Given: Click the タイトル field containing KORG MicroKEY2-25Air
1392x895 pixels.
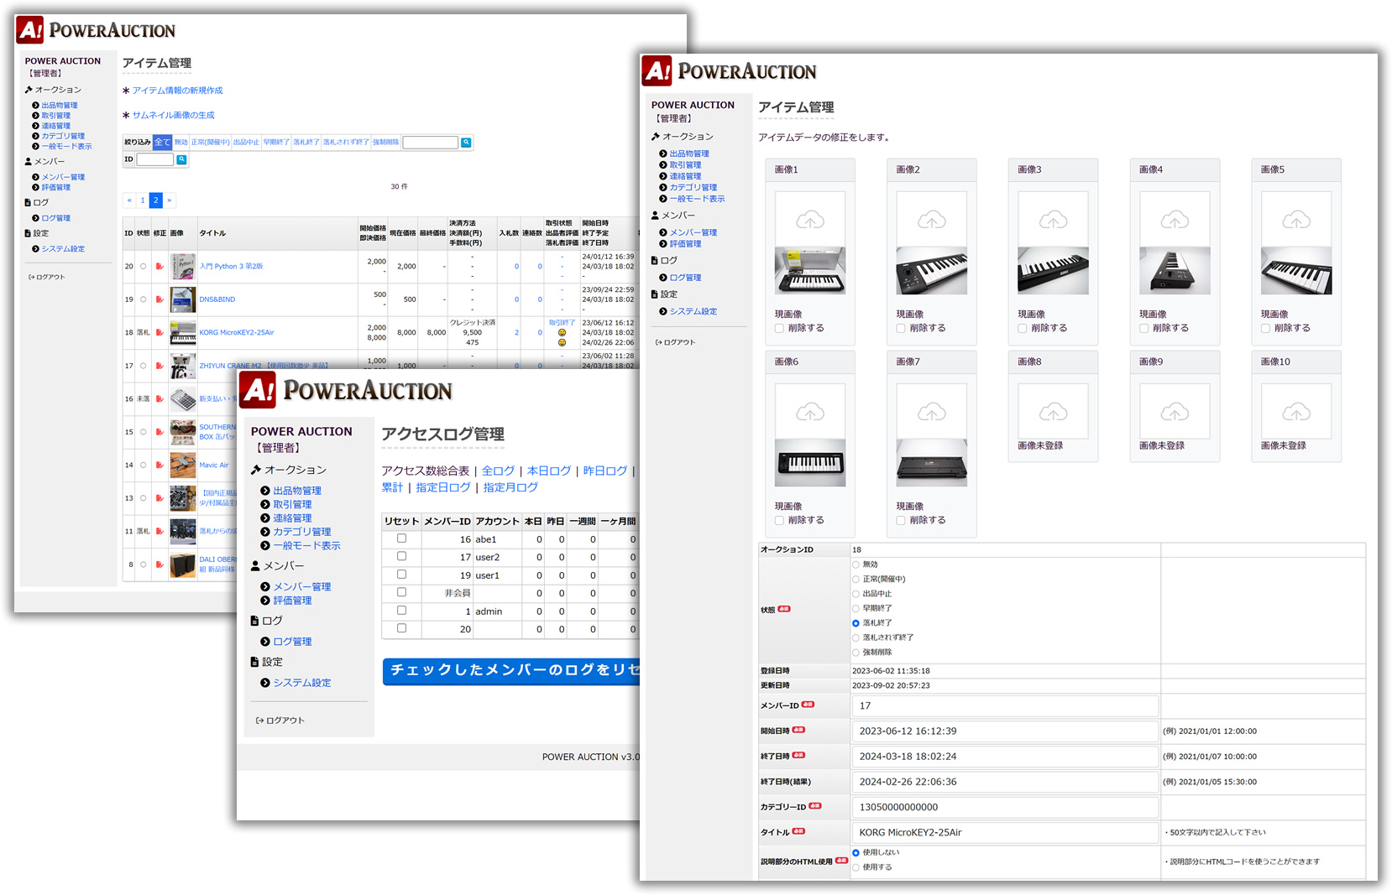Looking at the screenshot, I should [x=1004, y=832].
